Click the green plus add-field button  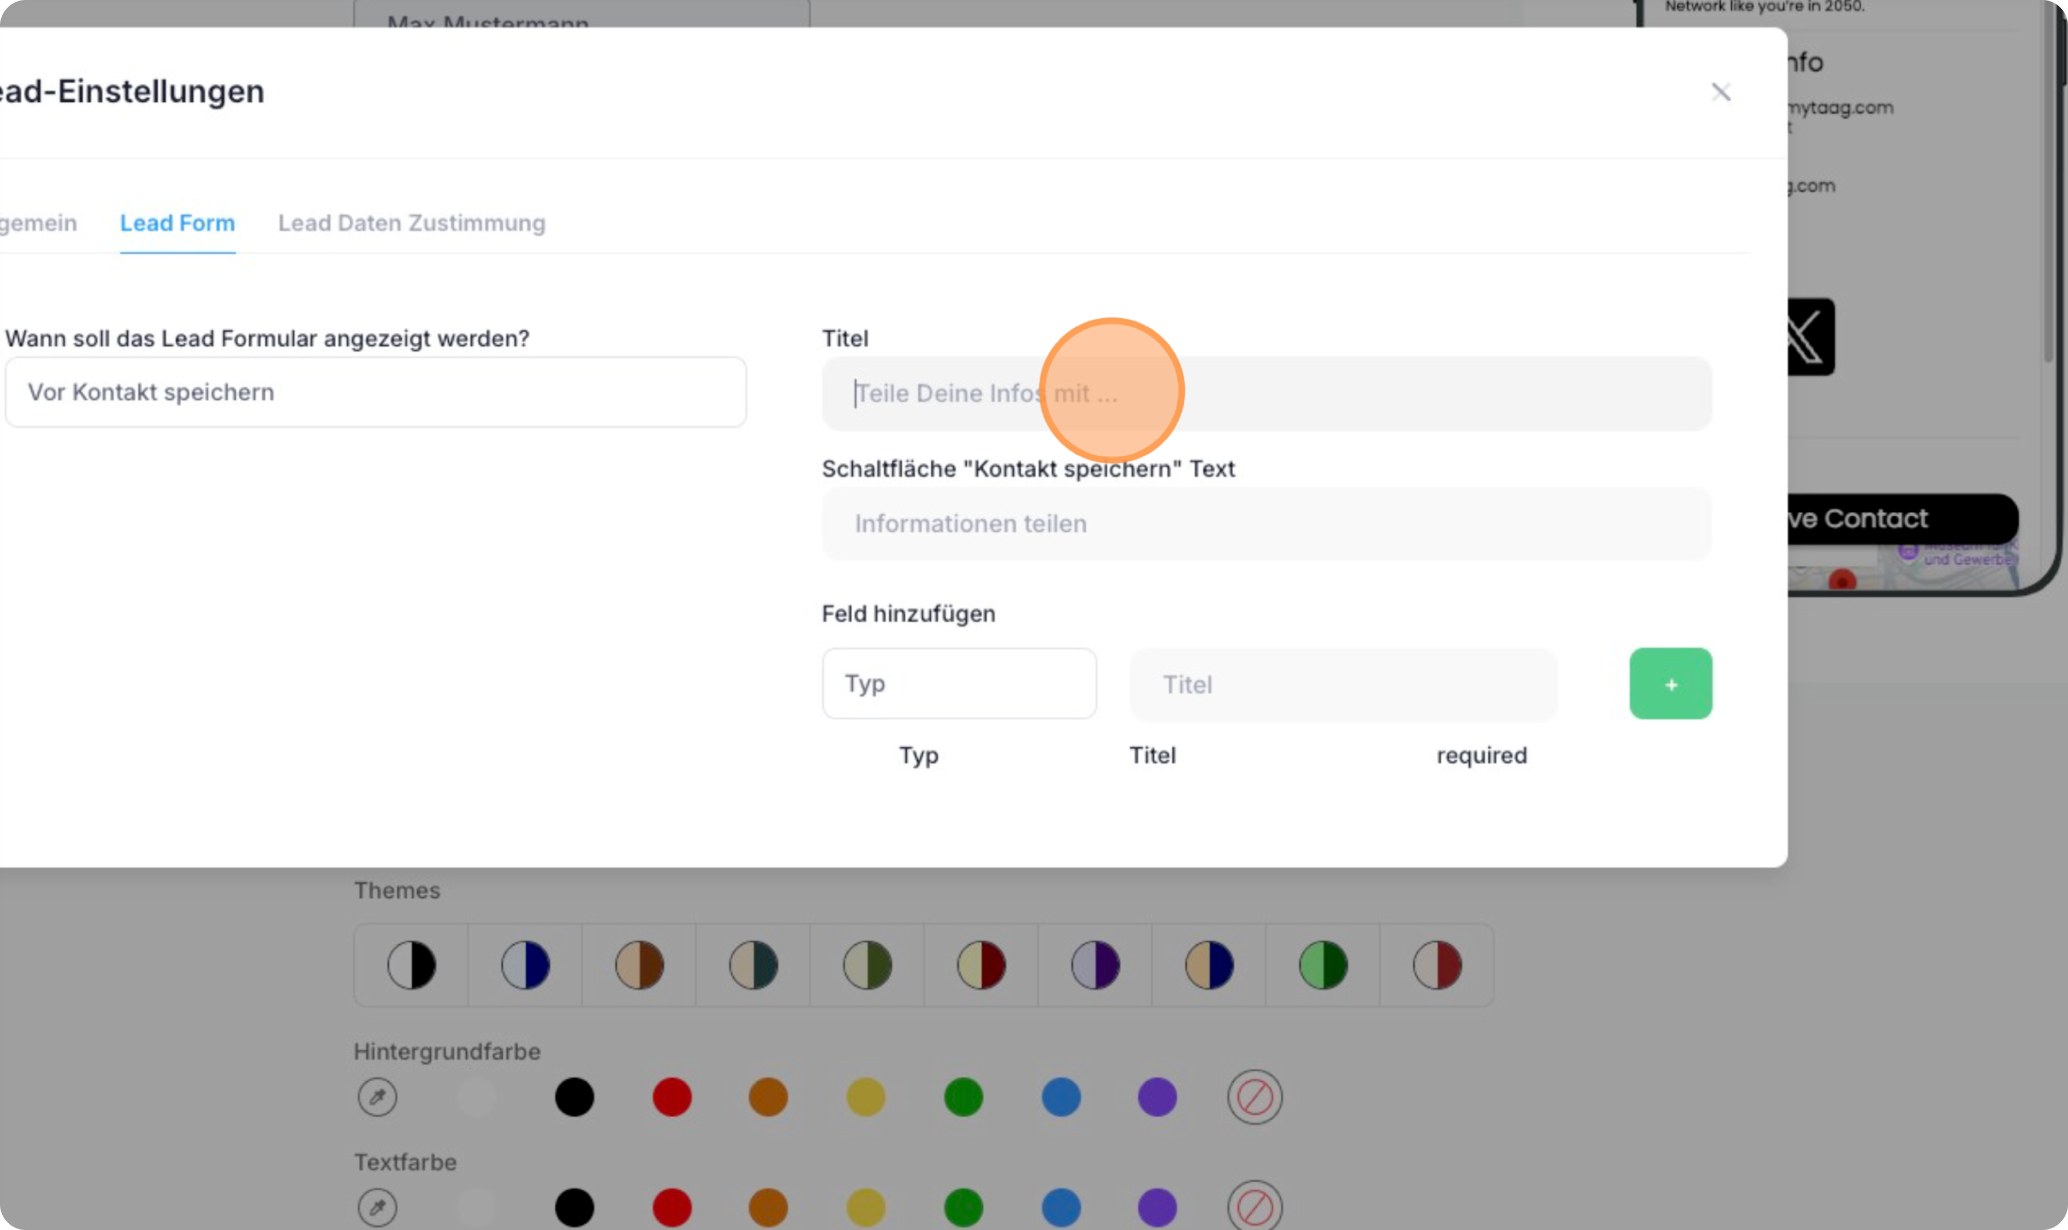point(1670,684)
